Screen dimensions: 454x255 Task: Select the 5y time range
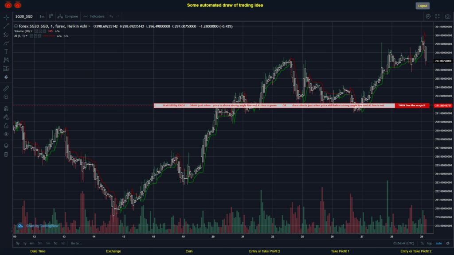click(18, 243)
